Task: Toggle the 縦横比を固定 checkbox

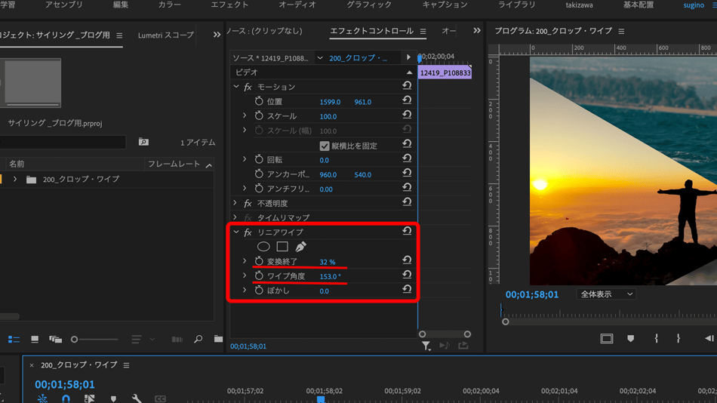Action: [325, 146]
